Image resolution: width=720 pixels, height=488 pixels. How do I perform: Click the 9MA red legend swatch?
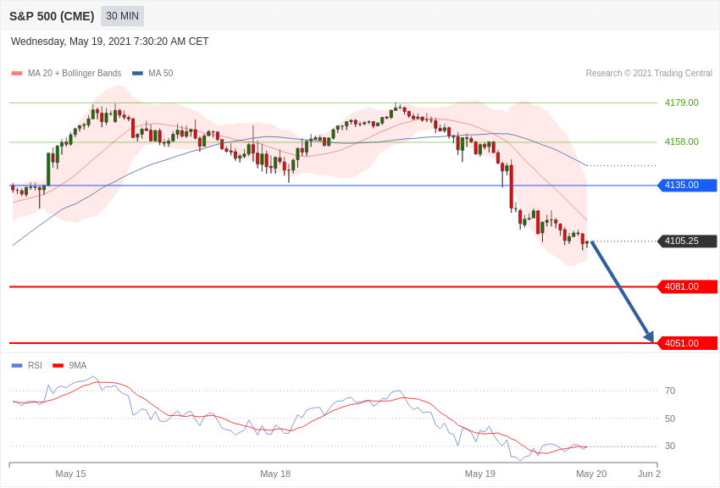[58, 365]
